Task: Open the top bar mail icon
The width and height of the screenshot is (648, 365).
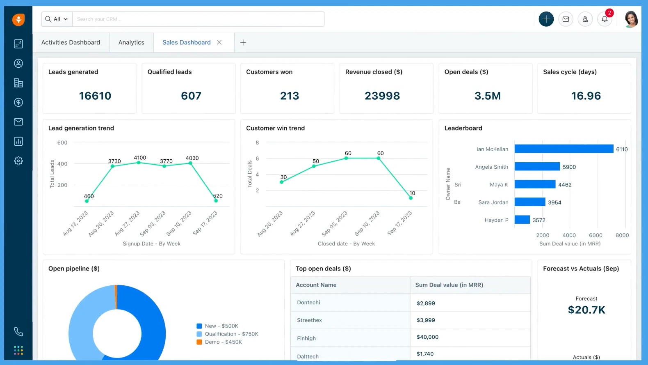Action: tap(566, 19)
